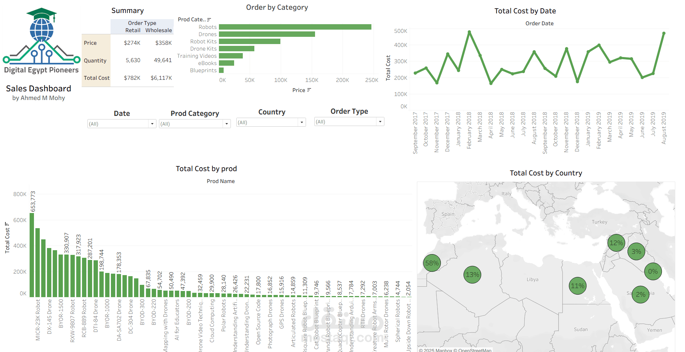
Task: Select the Drones bar in Order by Category
Action: pos(267,34)
